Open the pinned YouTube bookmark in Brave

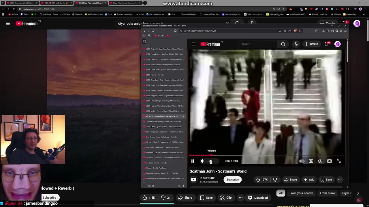coord(159,36)
